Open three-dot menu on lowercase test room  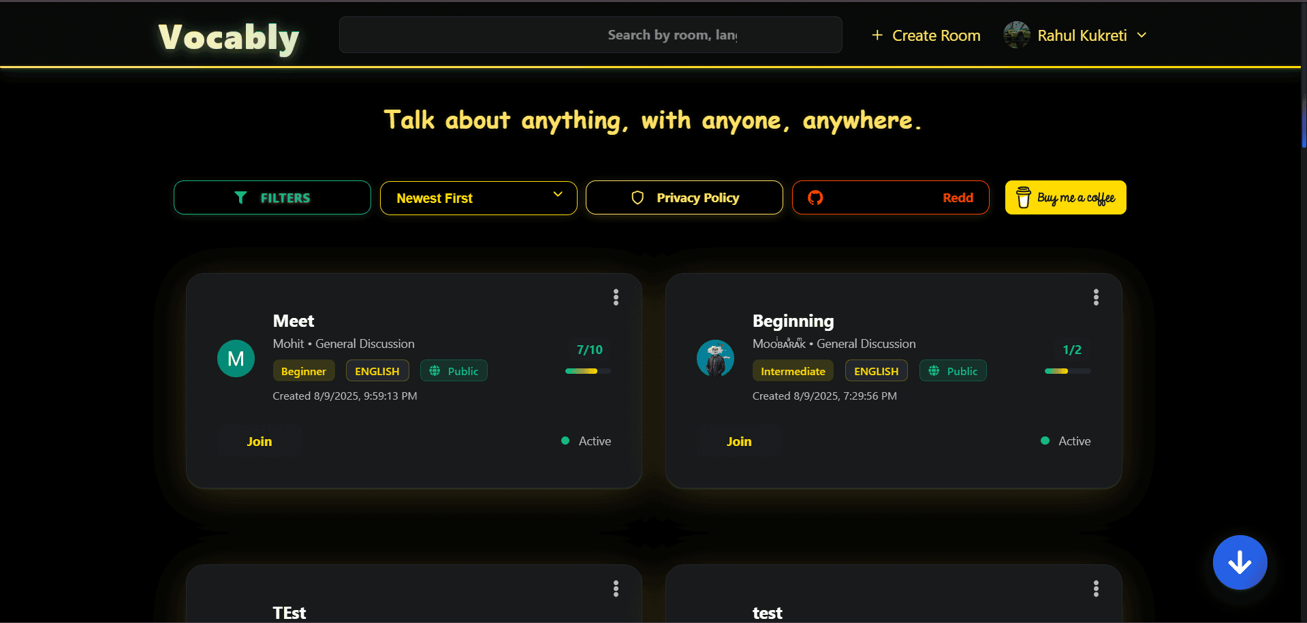(x=1095, y=588)
